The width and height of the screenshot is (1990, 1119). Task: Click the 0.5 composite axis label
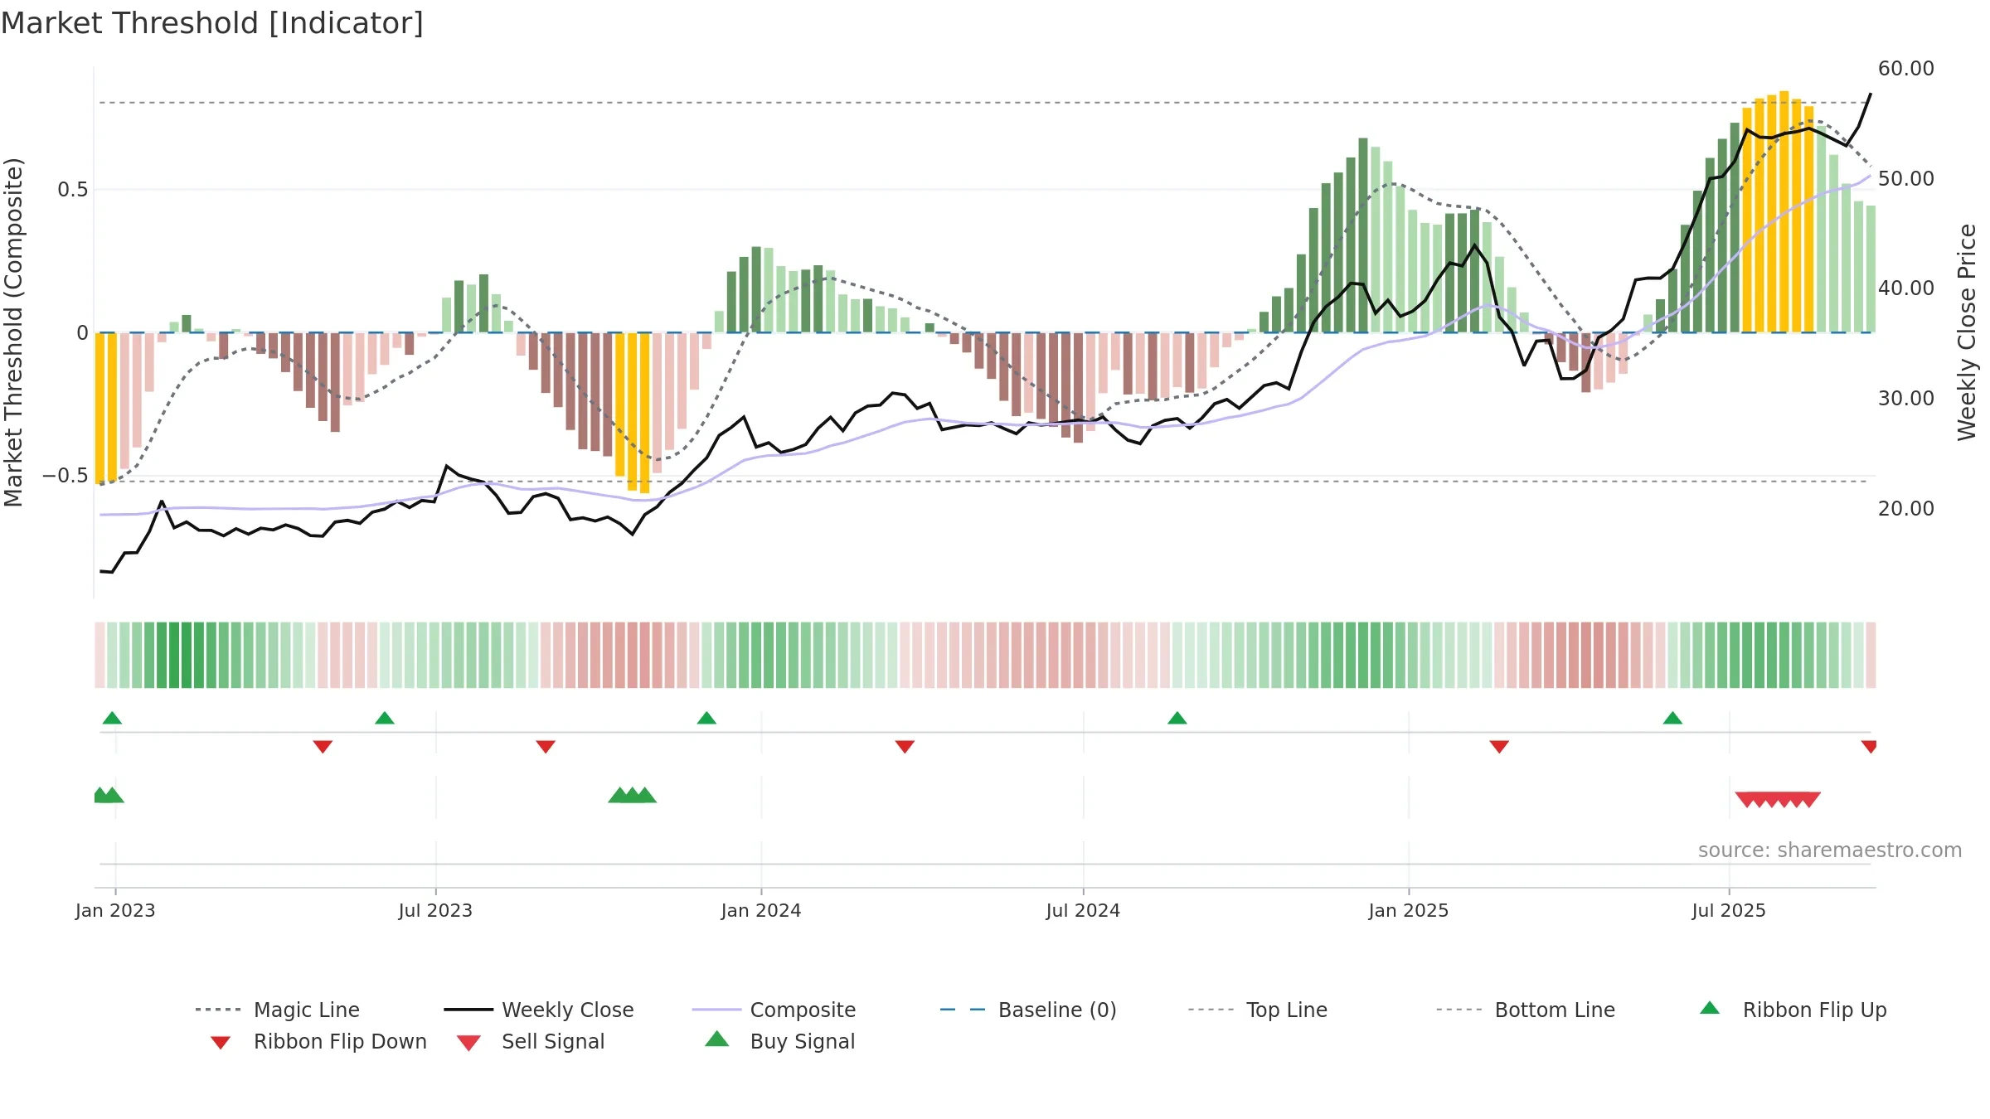tap(72, 190)
